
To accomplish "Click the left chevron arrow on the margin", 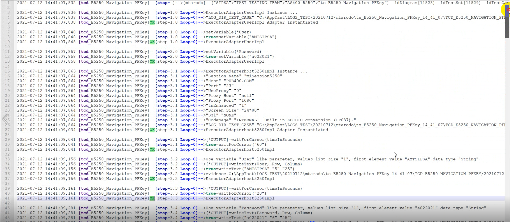I will 5,119.
